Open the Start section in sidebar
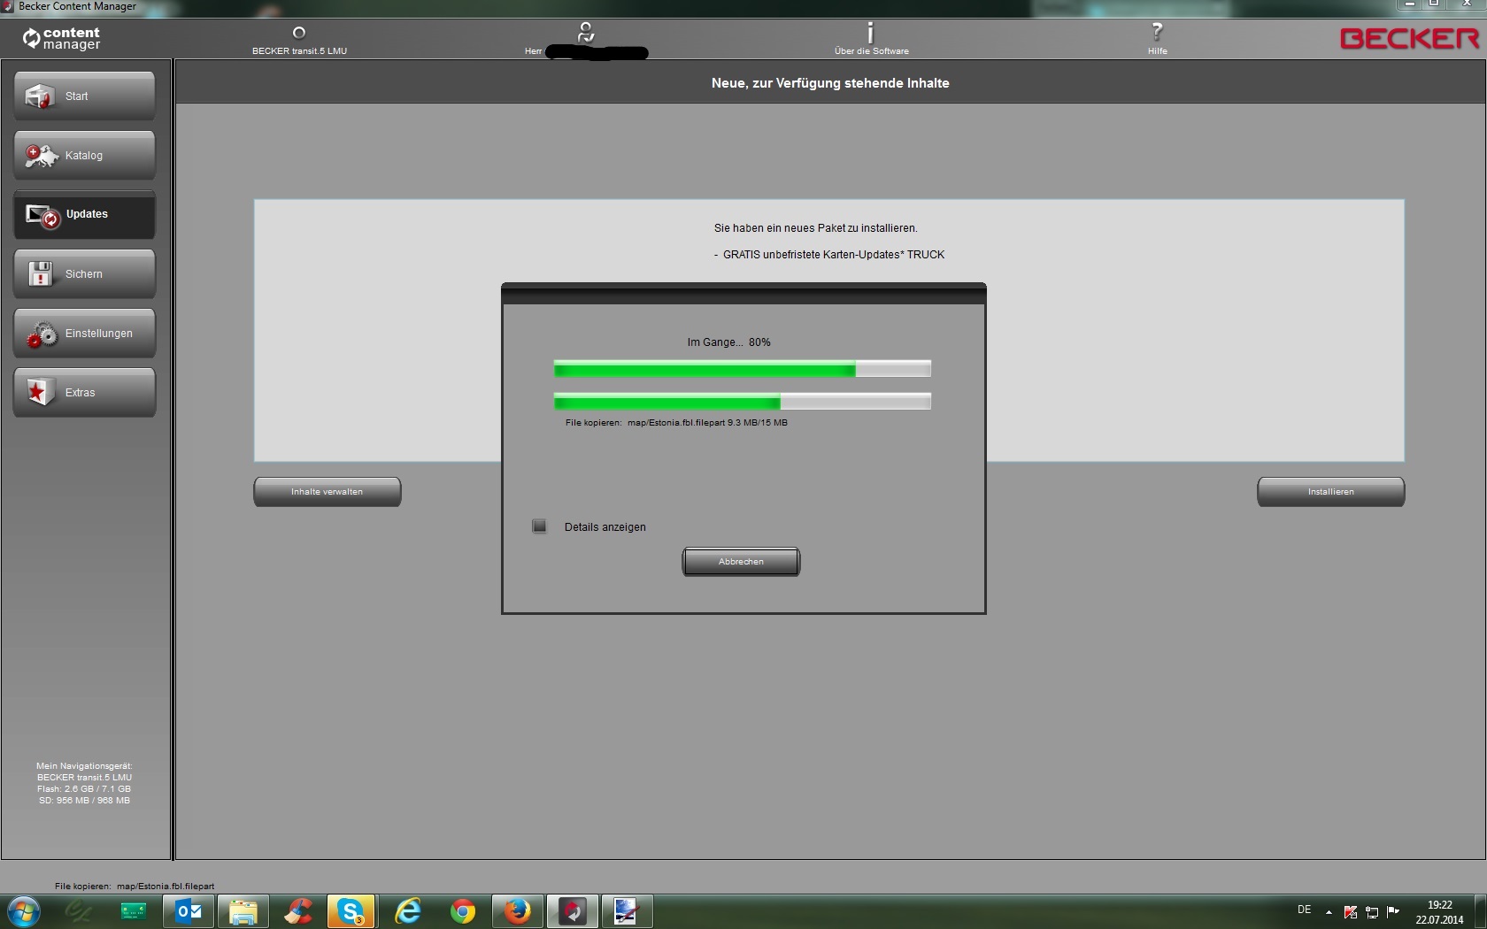This screenshot has height=929, width=1487. [x=84, y=96]
